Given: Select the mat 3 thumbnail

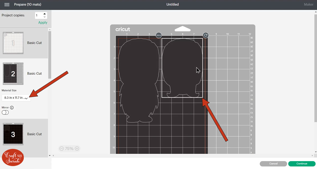Looking at the screenshot, I should [x=13, y=134].
